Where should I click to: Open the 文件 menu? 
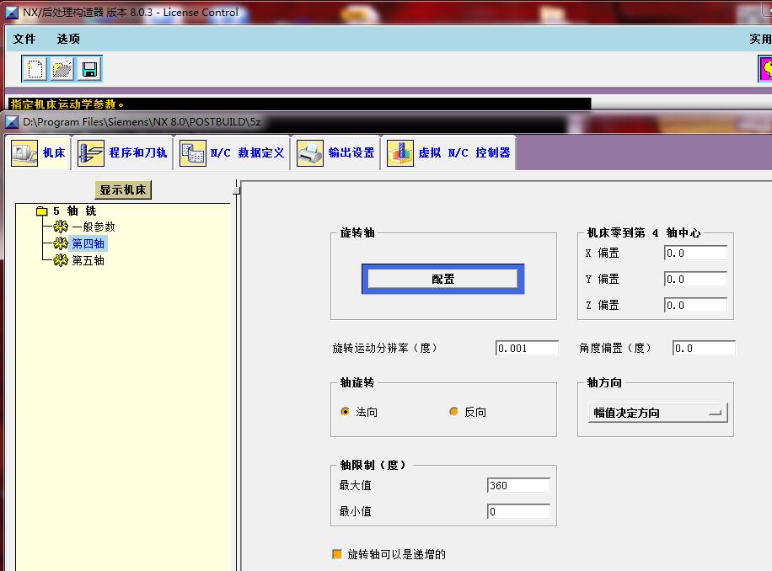click(x=23, y=38)
